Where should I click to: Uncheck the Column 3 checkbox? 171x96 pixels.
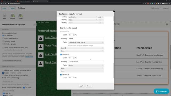click(61, 75)
